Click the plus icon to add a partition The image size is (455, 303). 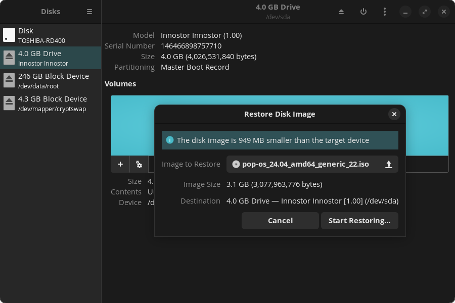pyautogui.click(x=120, y=164)
